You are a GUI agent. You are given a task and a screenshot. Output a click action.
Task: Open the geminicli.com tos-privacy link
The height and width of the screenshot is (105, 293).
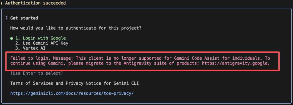72,93
